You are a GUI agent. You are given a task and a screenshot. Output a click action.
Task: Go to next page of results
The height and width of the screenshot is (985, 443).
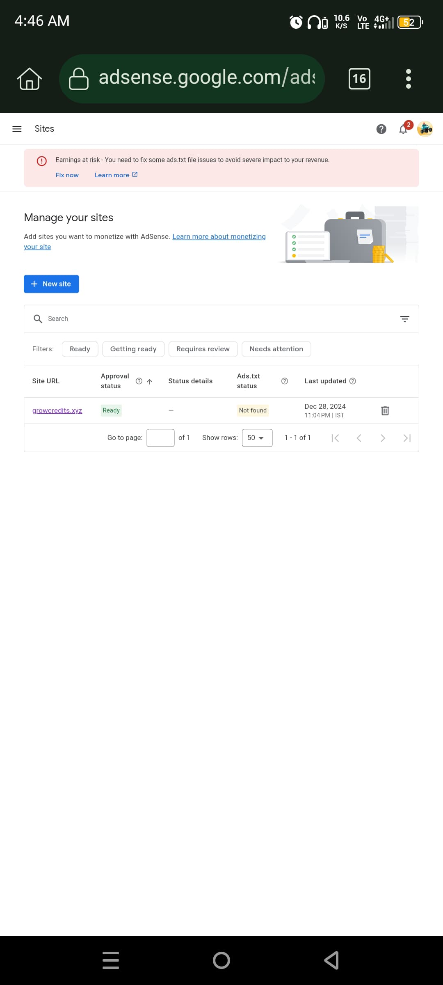(383, 438)
